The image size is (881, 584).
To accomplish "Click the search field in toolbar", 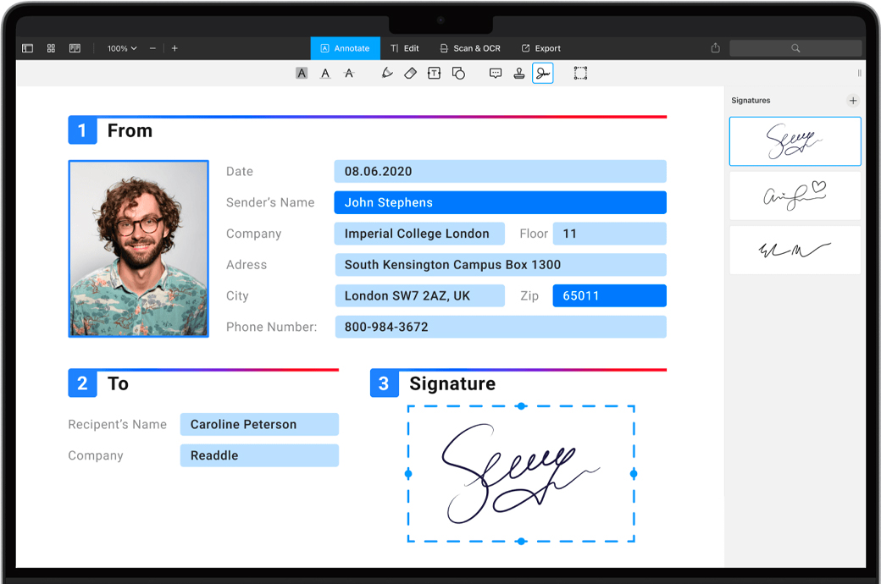I will pos(795,48).
